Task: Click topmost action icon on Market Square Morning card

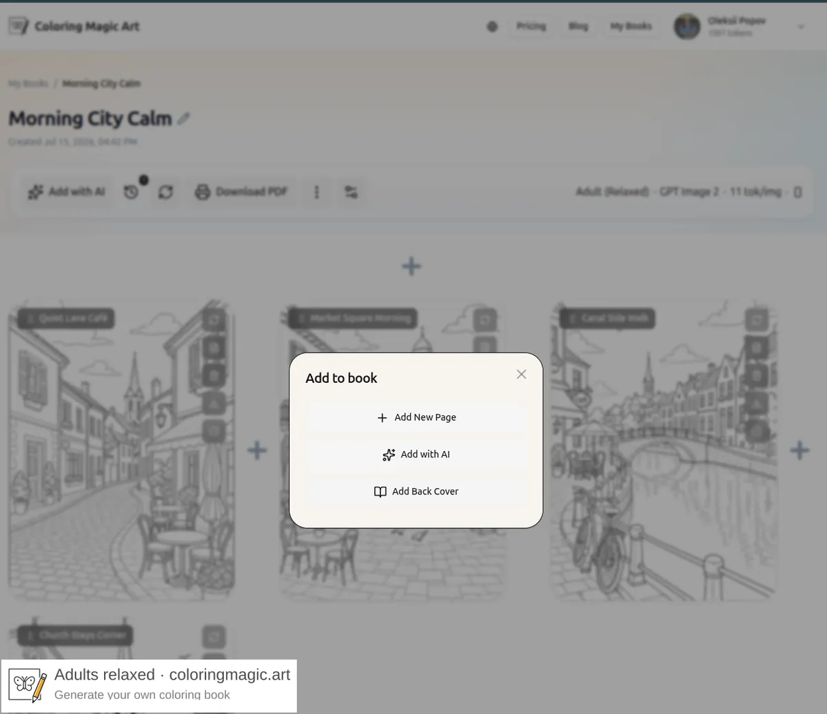Action: (484, 320)
